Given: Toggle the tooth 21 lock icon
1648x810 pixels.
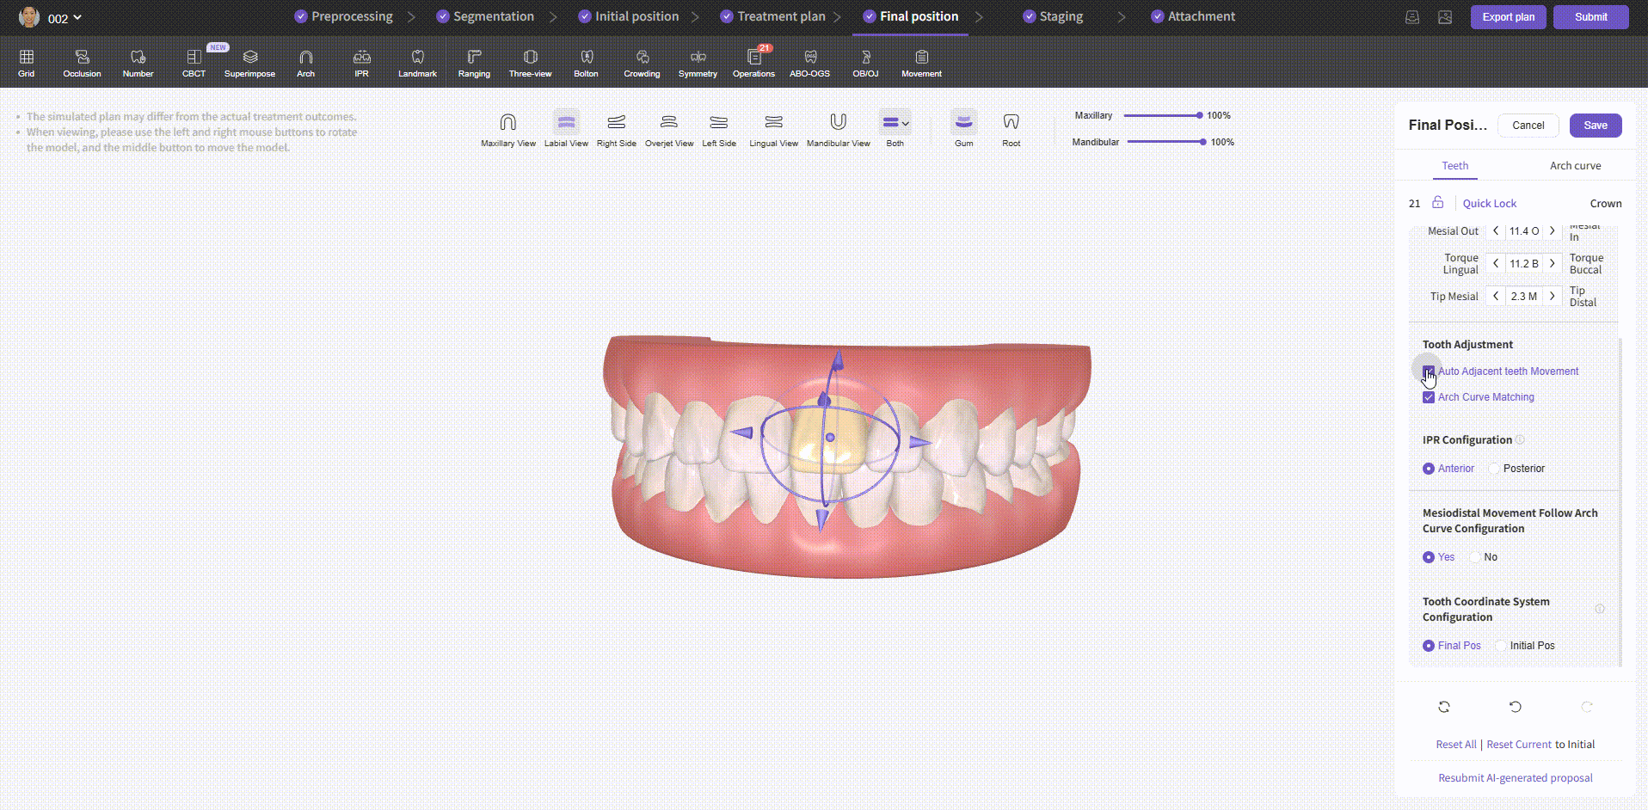Looking at the screenshot, I should (x=1437, y=203).
